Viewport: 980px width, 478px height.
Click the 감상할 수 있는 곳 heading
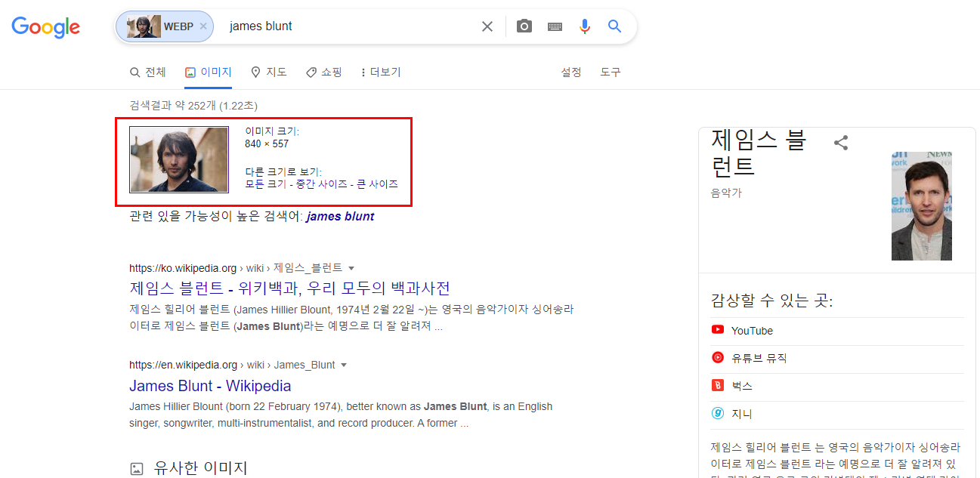772,301
